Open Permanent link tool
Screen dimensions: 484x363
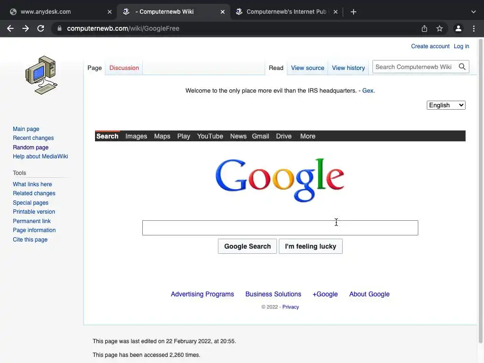tap(32, 221)
